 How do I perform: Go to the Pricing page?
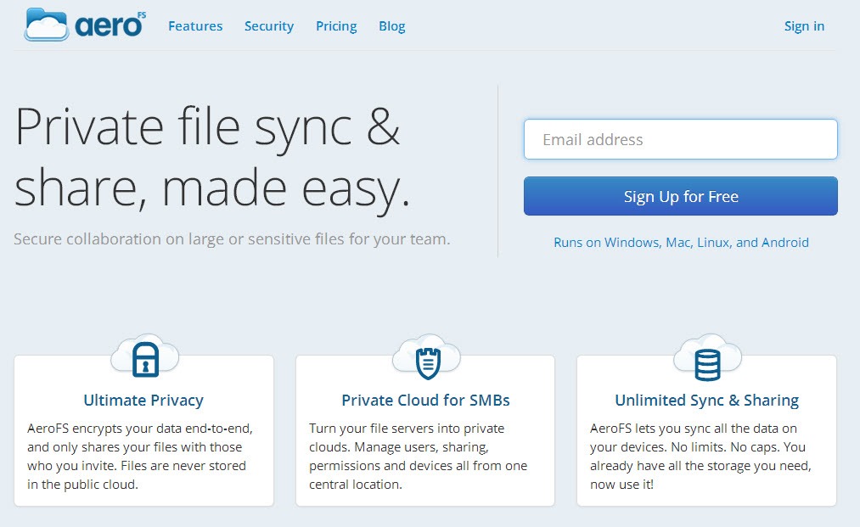click(x=336, y=25)
